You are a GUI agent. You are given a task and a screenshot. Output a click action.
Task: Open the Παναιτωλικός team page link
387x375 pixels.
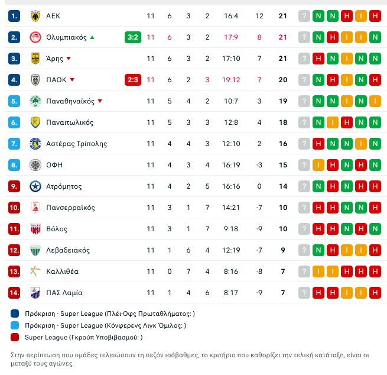pos(70,122)
